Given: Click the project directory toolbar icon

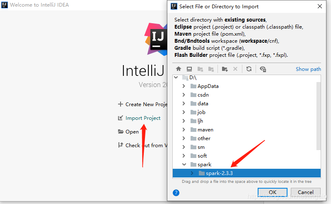Looking at the screenshot, I should (200, 69).
